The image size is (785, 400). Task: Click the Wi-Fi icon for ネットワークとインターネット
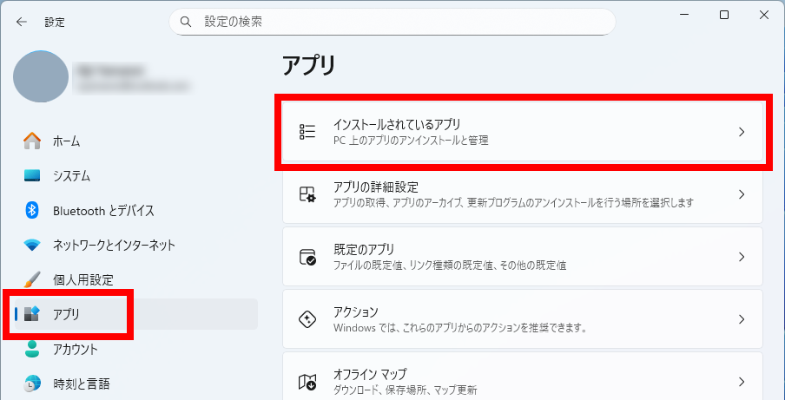pos(32,245)
